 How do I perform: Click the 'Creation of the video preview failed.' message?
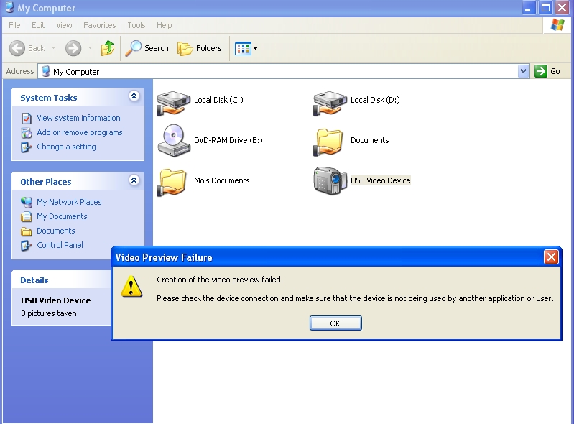[x=220, y=280]
